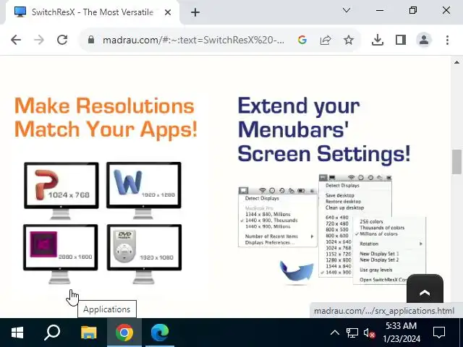Viewport: 463px width, 347px height.
Task: Click the forward navigation arrow
Action: [x=39, y=40]
